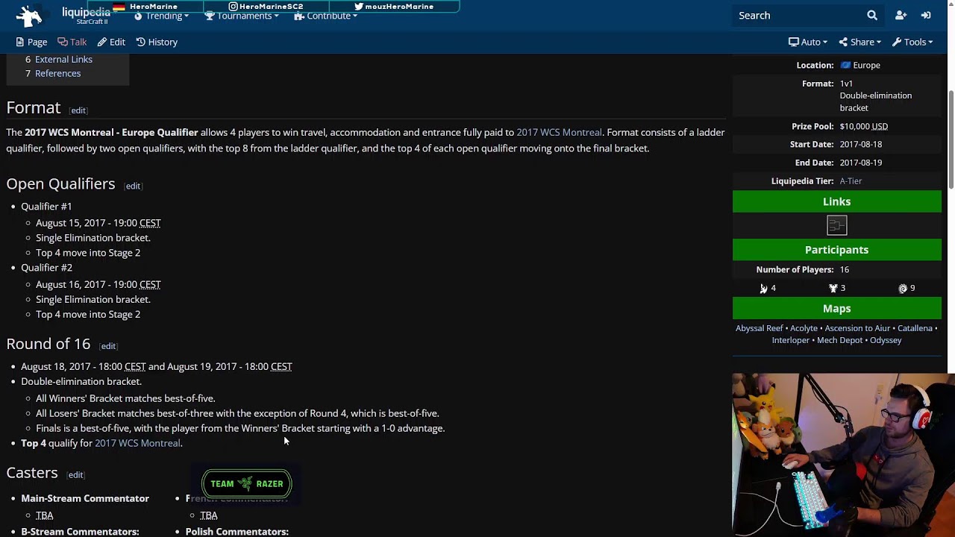955x537 pixels.
Task: Open the Tools dropdown
Action: pyautogui.click(x=912, y=42)
